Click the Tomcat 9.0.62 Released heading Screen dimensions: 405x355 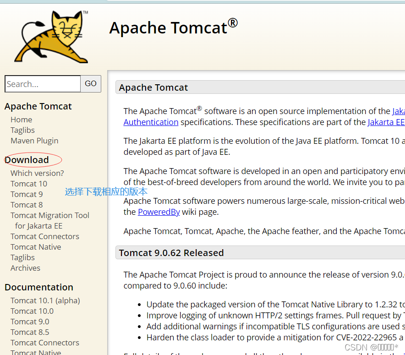(171, 253)
